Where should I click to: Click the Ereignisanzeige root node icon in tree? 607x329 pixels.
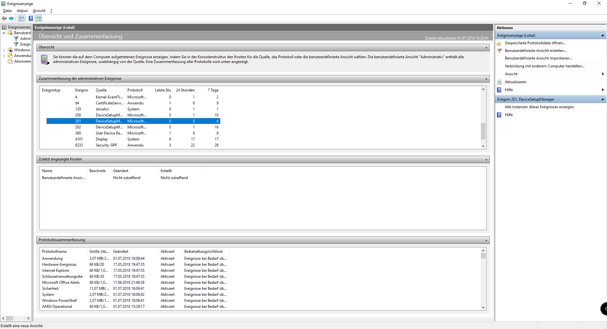point(4,27)
